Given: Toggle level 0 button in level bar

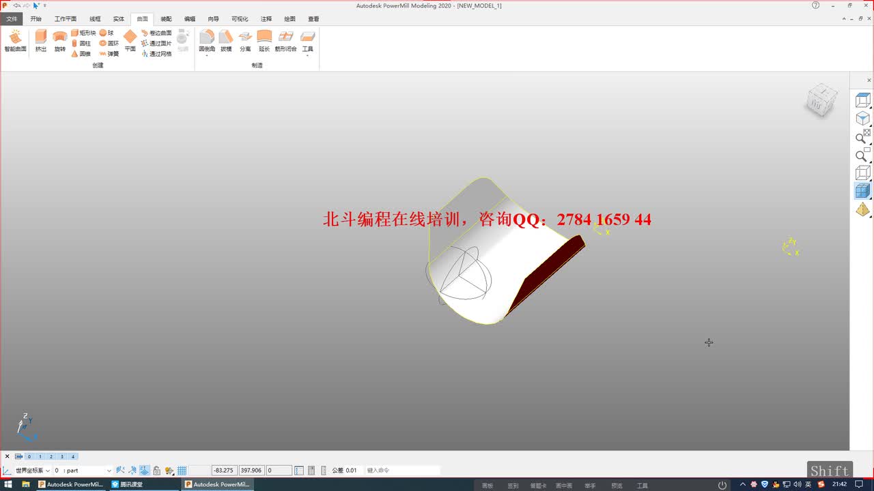Looking at the screenshot, I should pyautogui.click(x=29, y=457).
